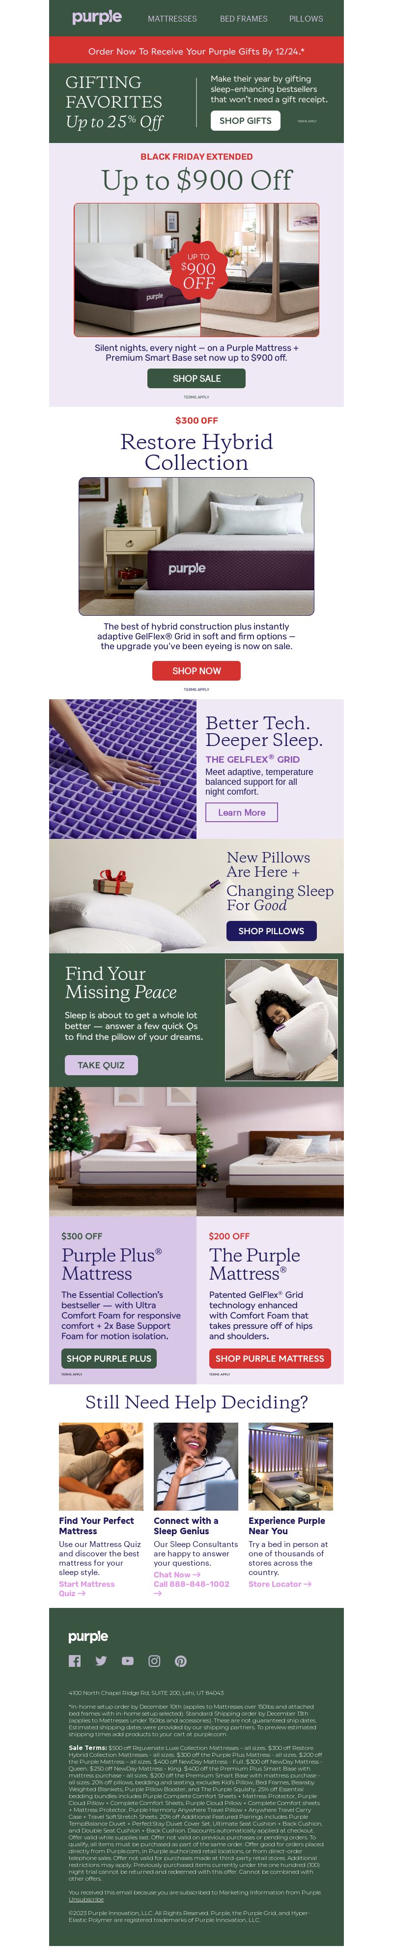Open Purple's Facebook page icon
Image resolution: width=393 pixels, height=1947 pixels.
click(x=74, y=1661)
